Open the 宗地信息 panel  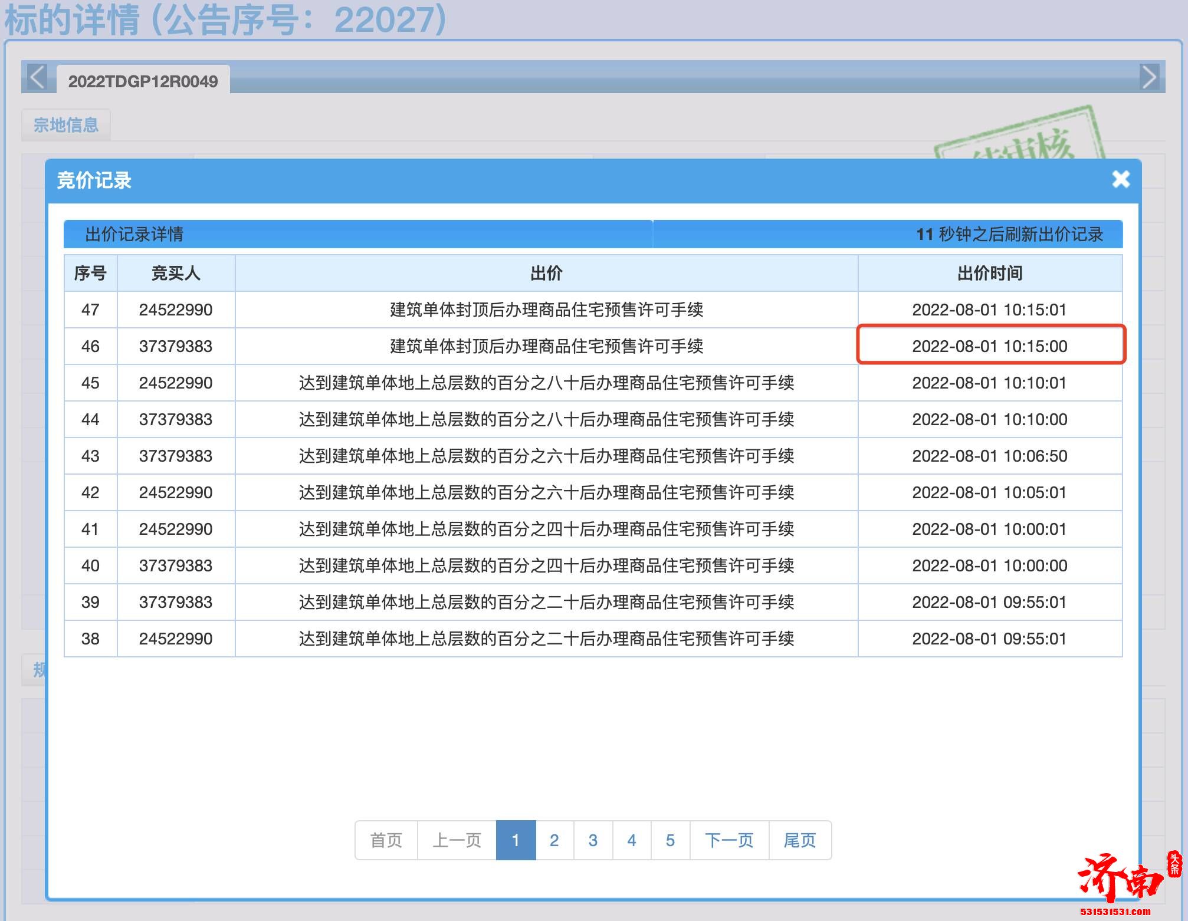click(65, 125)
